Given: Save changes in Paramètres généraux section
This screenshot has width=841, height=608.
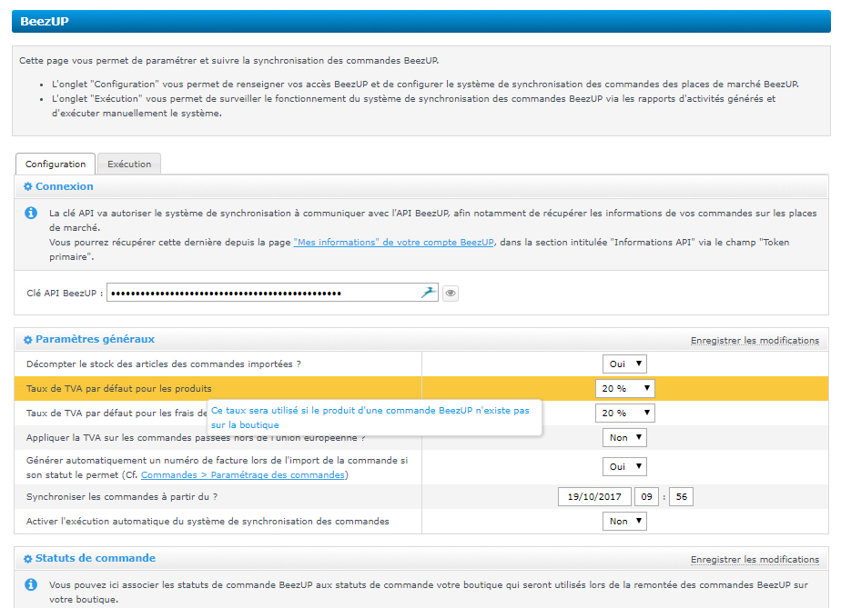Looking at the screenshot, I should coord(755,340).
